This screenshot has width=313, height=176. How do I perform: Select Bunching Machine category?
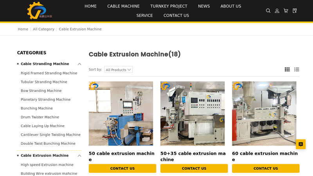(37, 108)
